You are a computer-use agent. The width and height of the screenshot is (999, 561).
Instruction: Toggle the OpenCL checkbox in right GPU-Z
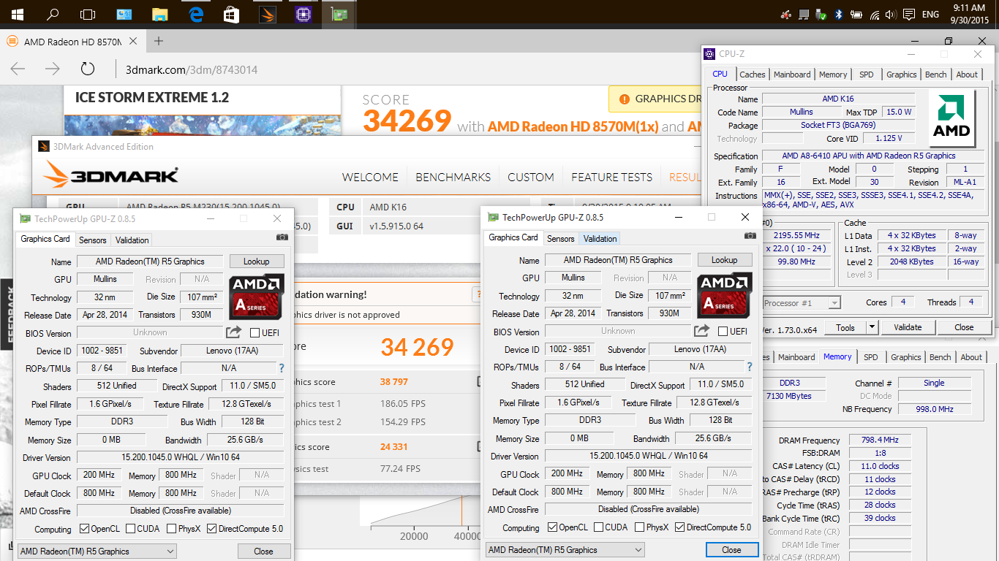[x=552, y=527]
